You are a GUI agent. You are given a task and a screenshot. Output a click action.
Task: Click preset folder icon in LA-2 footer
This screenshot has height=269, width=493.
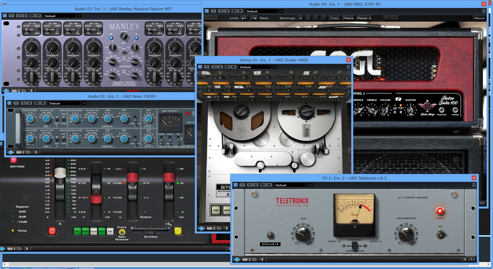click(x=255, y=259)
